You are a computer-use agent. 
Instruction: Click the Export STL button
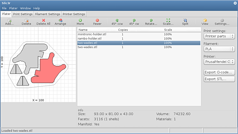pyautogui.click(x=219, y=79)
